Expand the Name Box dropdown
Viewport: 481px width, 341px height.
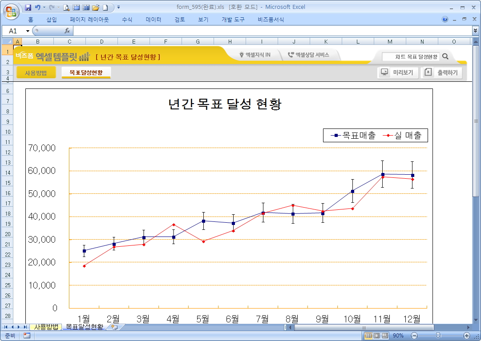click(28, 31)
